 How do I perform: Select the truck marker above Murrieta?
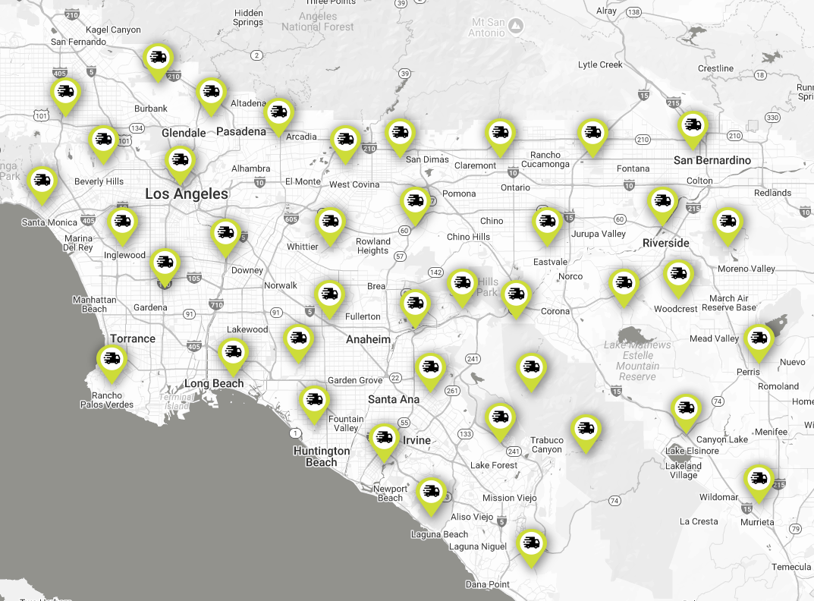(x=758, y=479)
